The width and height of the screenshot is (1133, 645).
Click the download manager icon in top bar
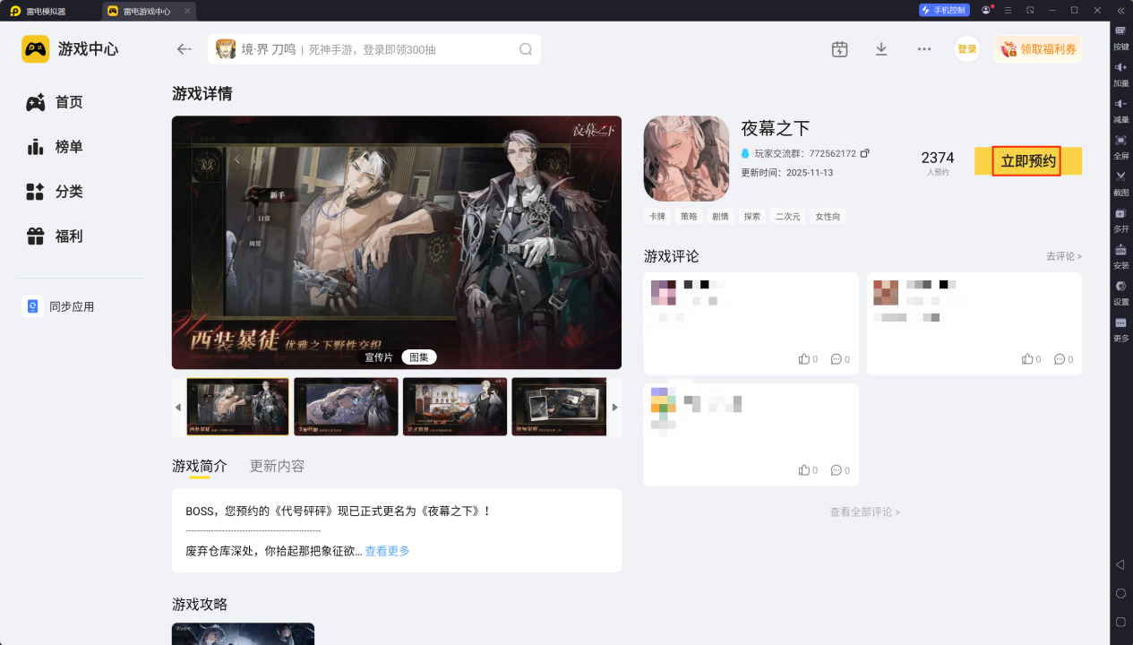[x=880, y=49]
